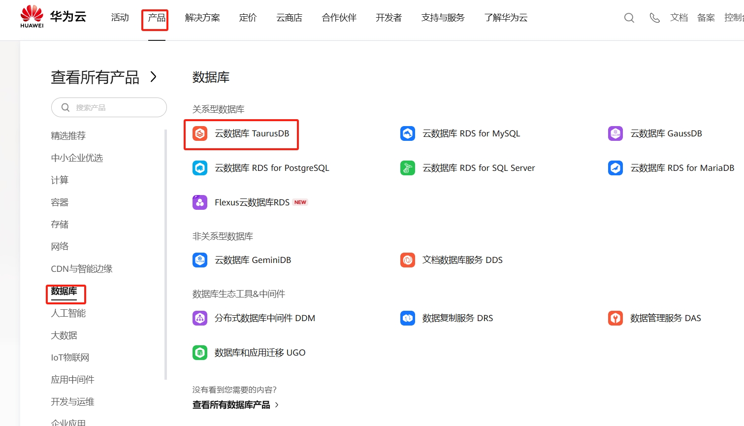This screenshot has width=744, height=426.
Task: Open the 开发者 menu
Action: click(x=388, y=18)
